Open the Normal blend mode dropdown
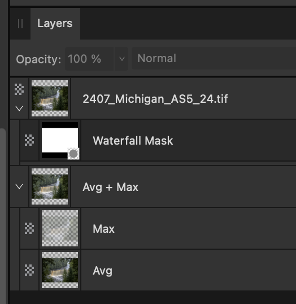Viewport: 296px width, 304px height. pos(214,58)
